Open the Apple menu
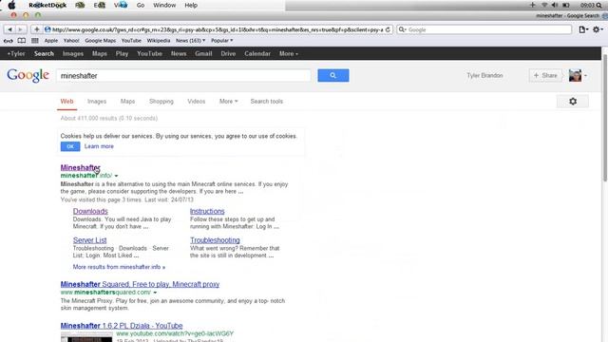The height and width of the screenshot is (342, 608). click(x=11, y=5)
